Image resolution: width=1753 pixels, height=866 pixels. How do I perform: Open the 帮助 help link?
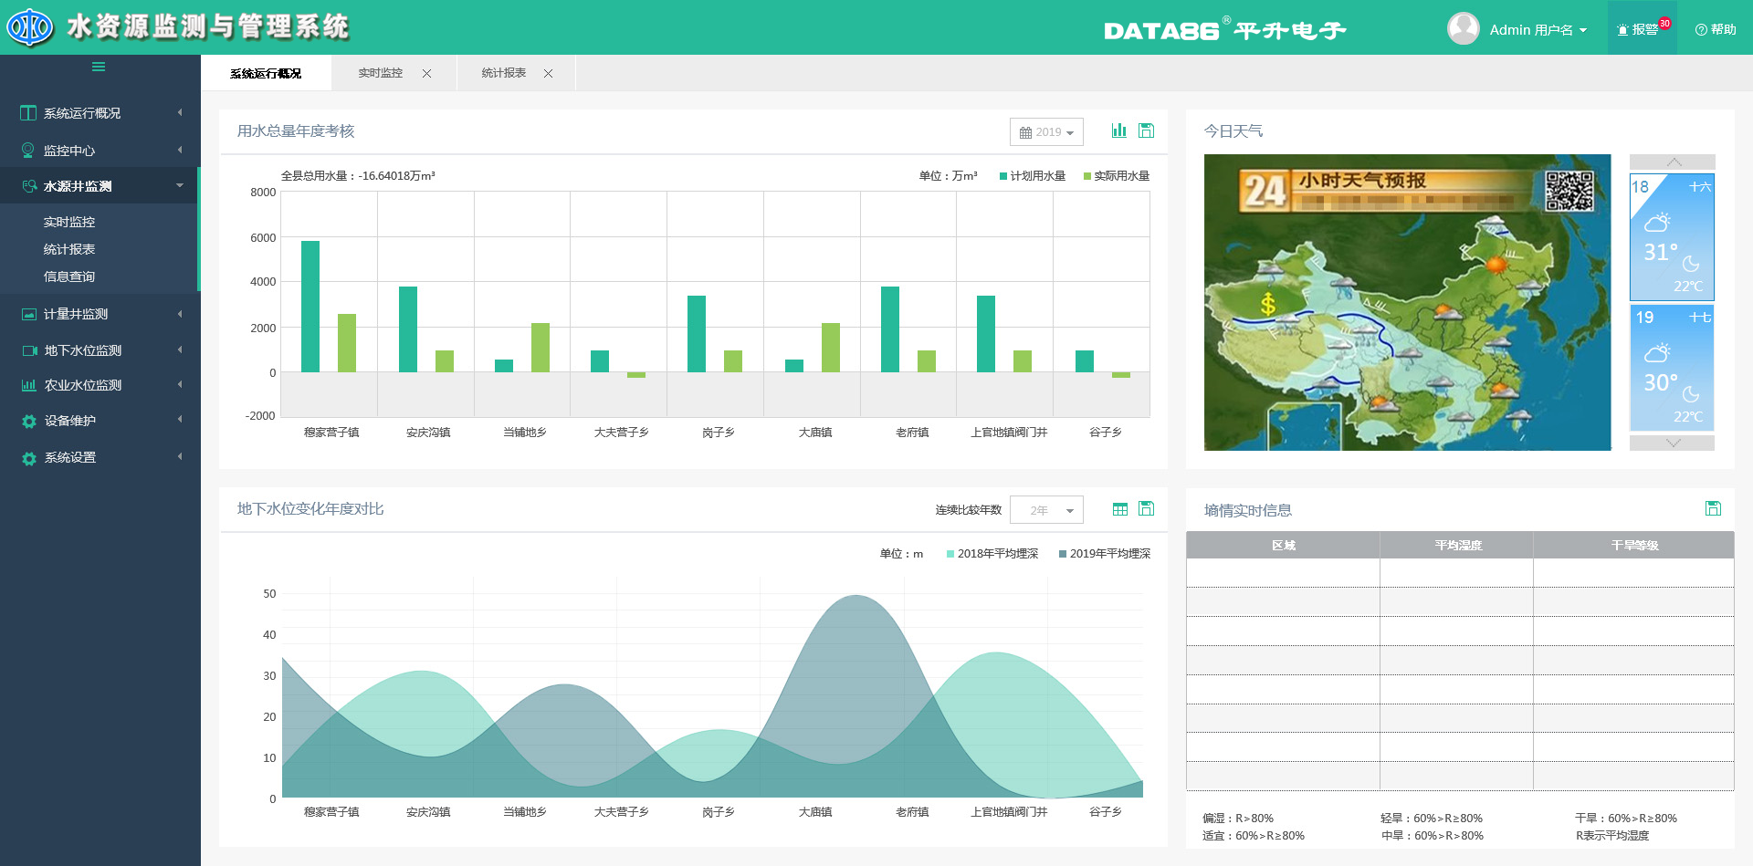pyautogui.click(x=1716, y=29)
